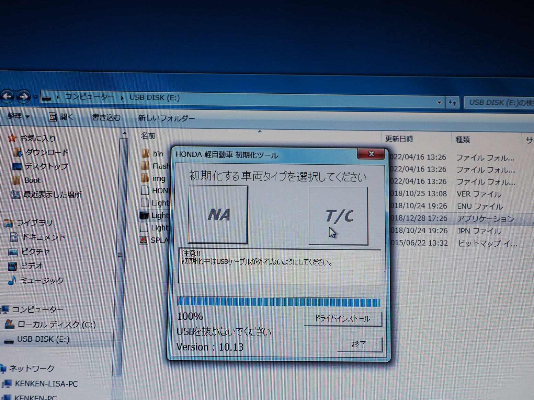Click the ライブラリ icon

pyautogui.click(x=8, y=223)
